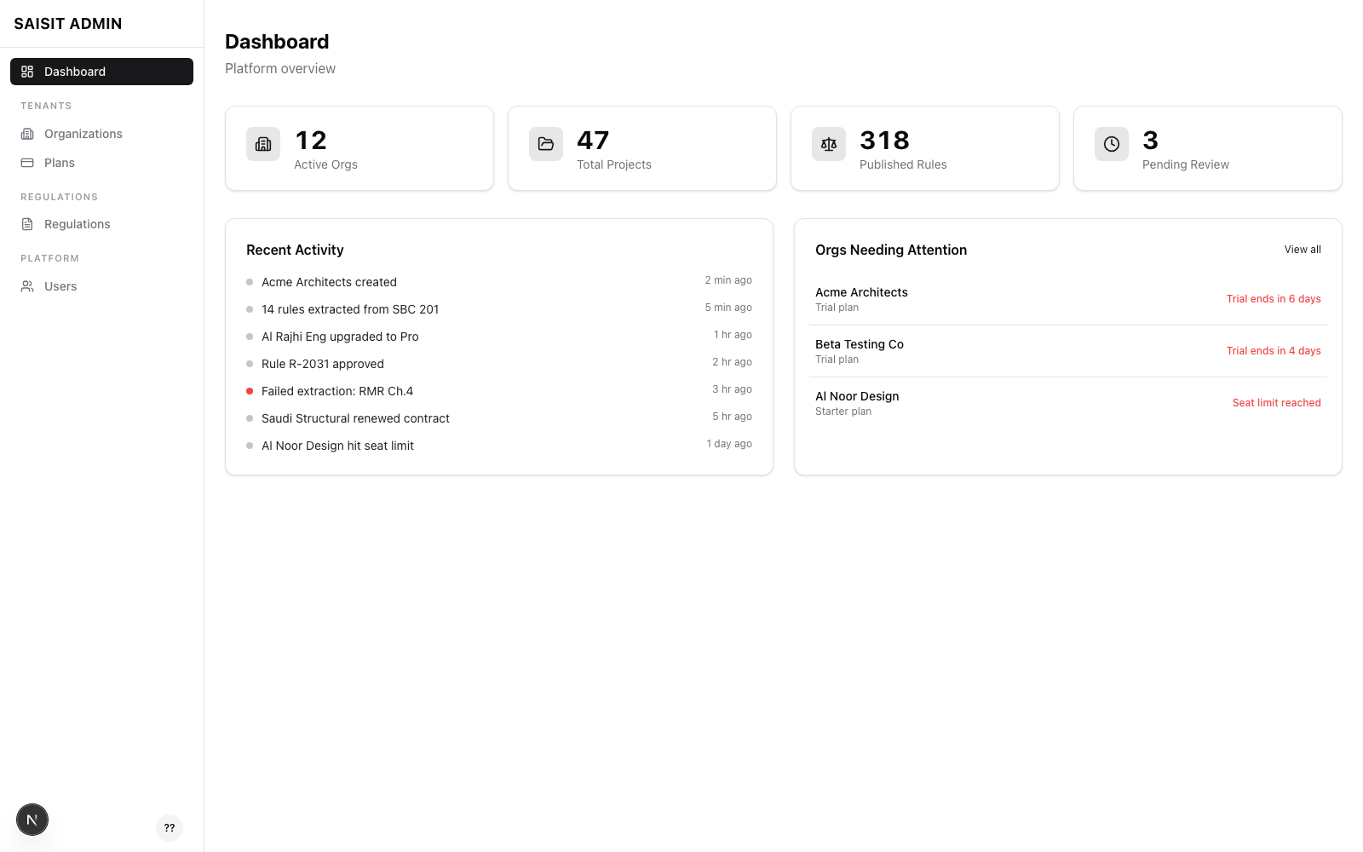Open the Acme Architects org row

1068,299
